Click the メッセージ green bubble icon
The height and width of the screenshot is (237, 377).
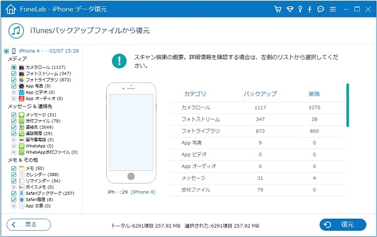[x=21, y=115]
